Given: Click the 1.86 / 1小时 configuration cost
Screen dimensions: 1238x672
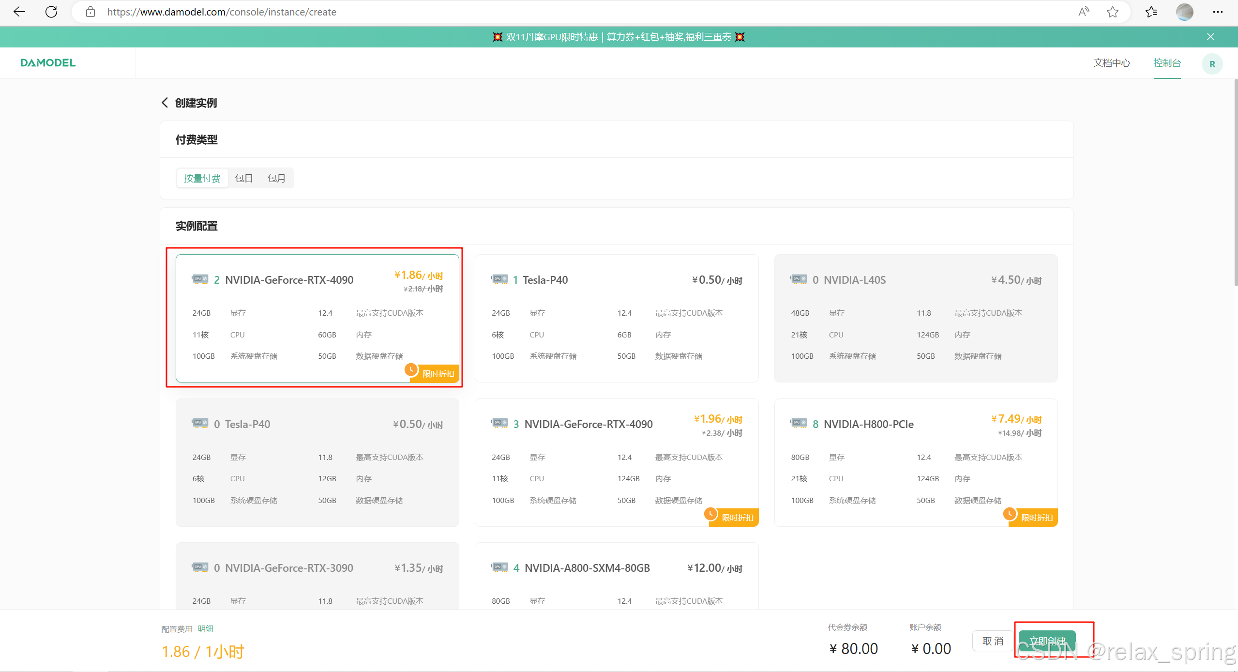Looking at the screenshot, I should click(x=203, y=652).
